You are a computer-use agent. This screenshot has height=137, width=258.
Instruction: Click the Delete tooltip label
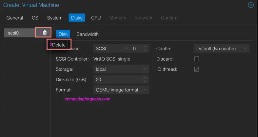(59, 45)
